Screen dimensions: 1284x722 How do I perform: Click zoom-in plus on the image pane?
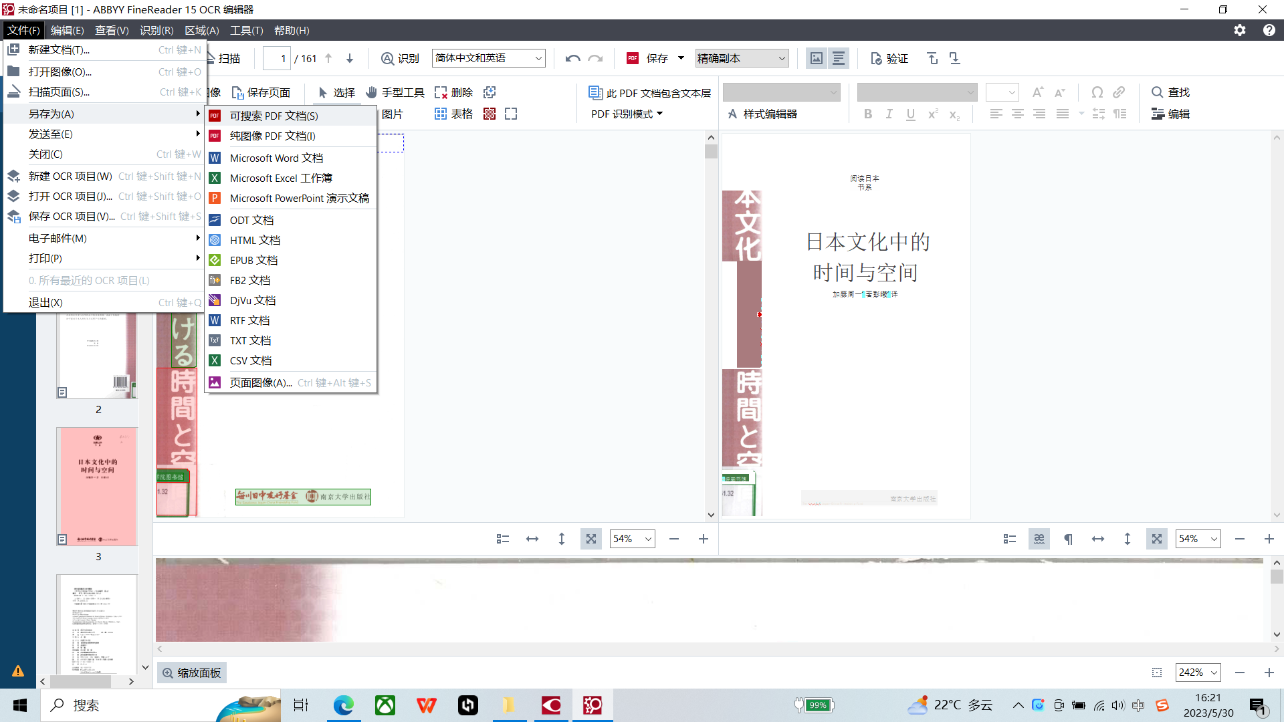point(704,539)
